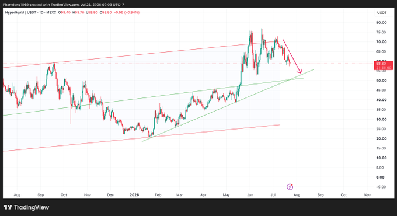This screenshot has width=397, height=216.
Task: Click the USDT currency label
Action: click(x=382, y=13)
